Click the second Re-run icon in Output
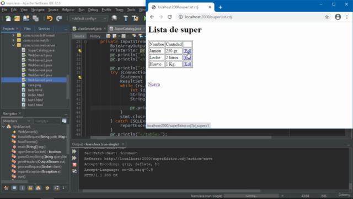353x199 pixels. 74,158
